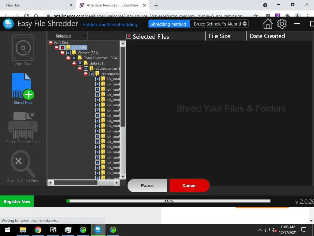Click the folder icon beside Games (334)

click(74, 53)
